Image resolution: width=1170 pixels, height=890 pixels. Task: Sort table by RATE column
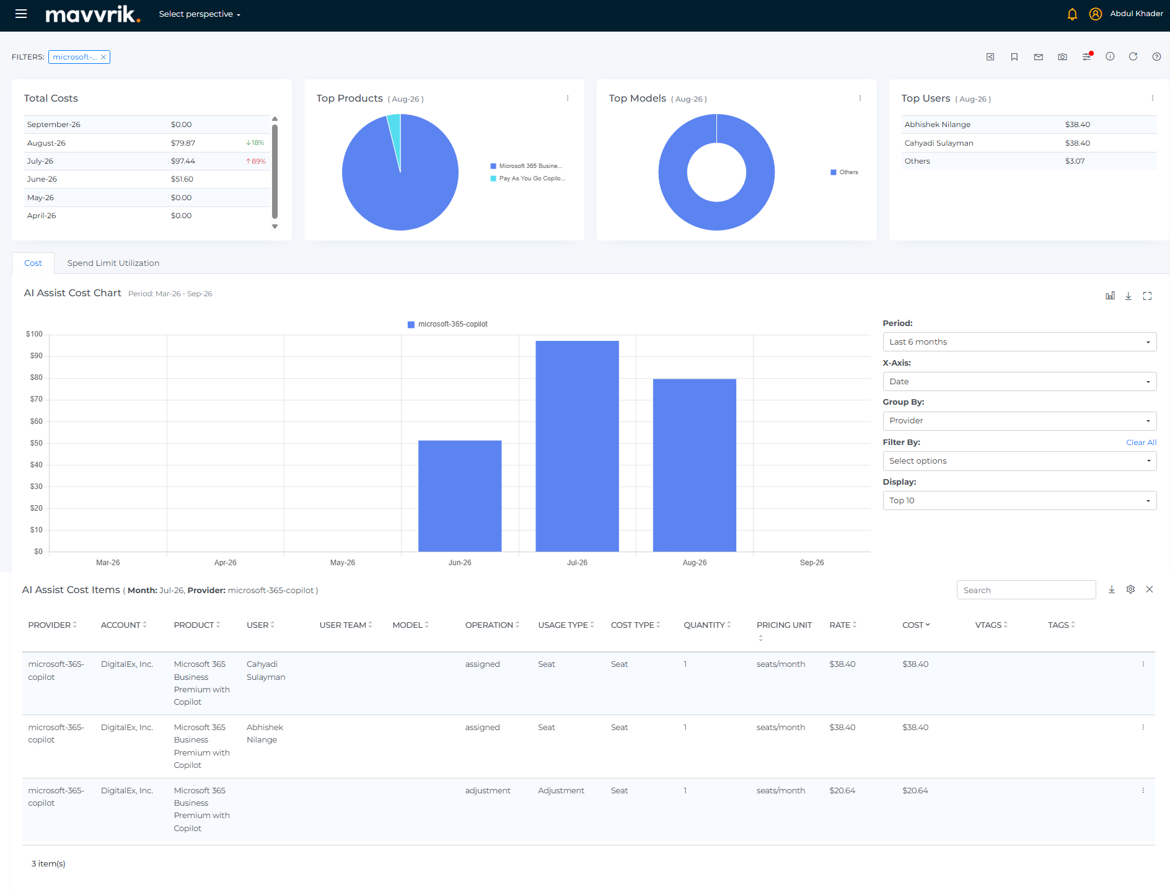click(x=843, y=625)
